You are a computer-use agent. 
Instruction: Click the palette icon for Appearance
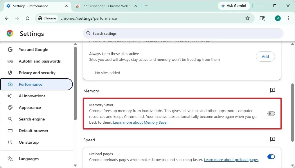pyautogui.click(x=10, y=107)
